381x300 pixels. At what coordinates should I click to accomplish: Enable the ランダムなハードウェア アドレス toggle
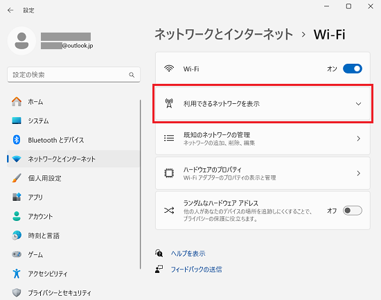pyautogui.click(x=353, y=211)
